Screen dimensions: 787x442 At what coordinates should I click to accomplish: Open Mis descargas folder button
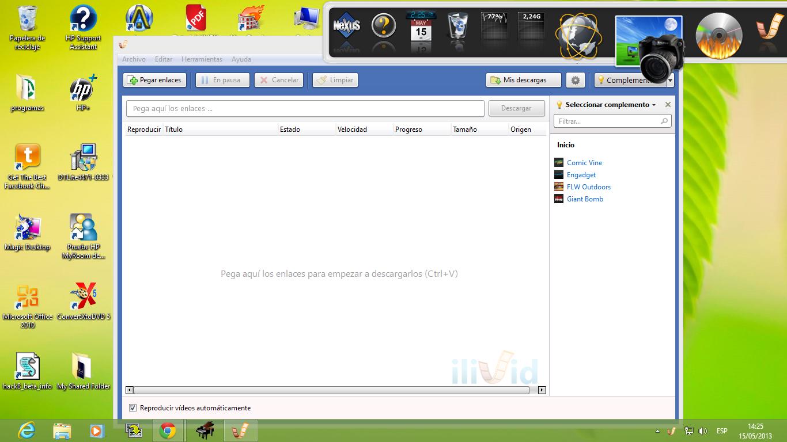pyautogui.click(x=524, y=80)
